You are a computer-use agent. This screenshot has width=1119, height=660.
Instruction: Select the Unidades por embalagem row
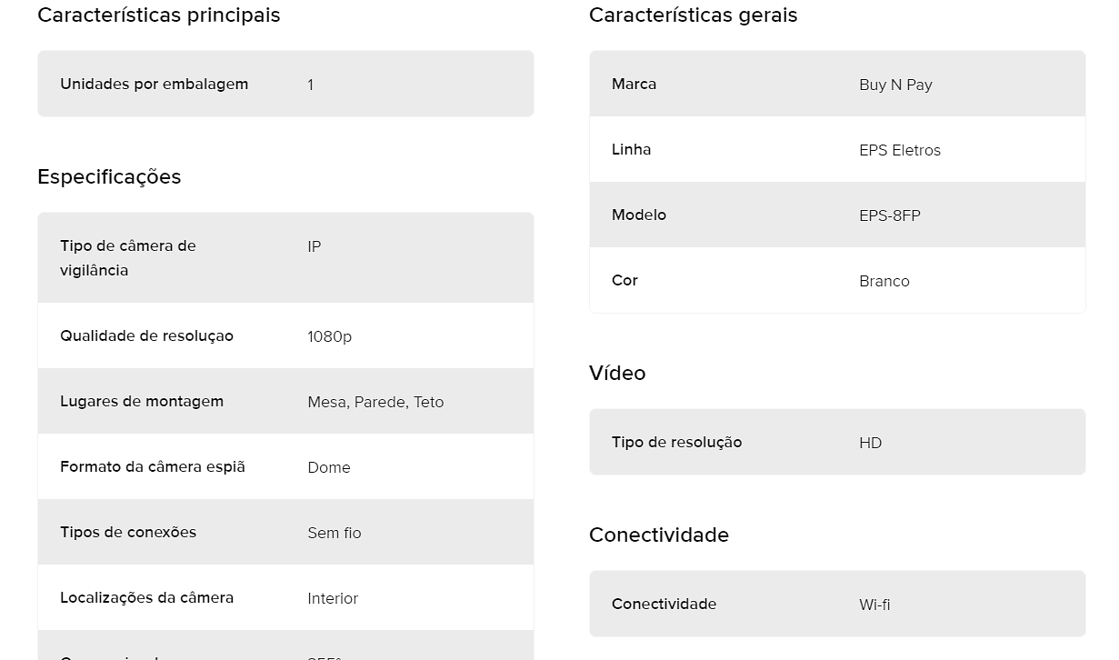[x=285, y=84]
